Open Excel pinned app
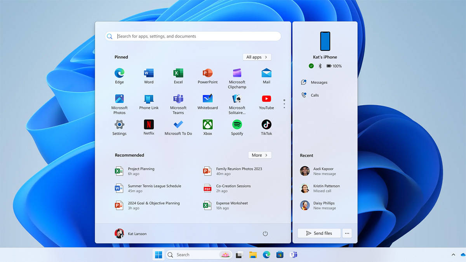The height and width of the screenshot is (262, 466). click(178, 76)
